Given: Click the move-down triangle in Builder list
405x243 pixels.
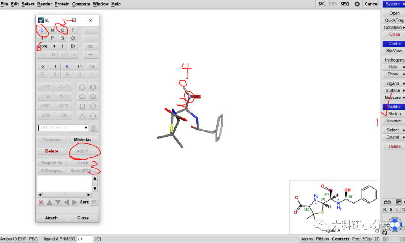Looking at the screenshot, I should pos(58,202).
